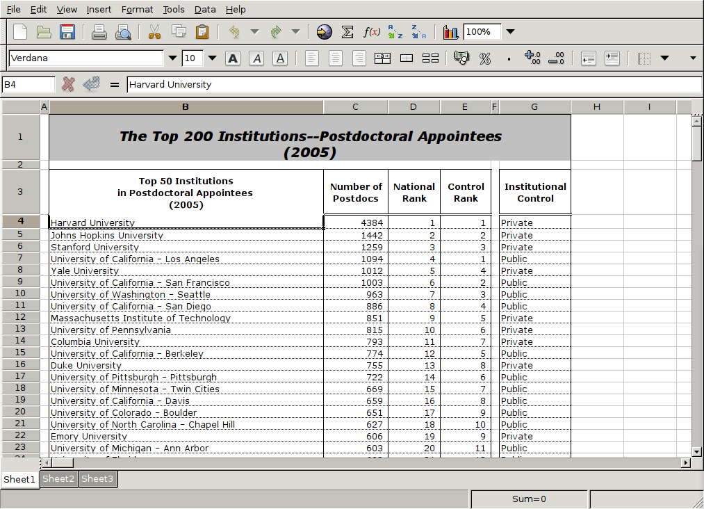The image size is (704, 509).
Task: Switch to the Sheet2 tab
Action: point(58,479)
